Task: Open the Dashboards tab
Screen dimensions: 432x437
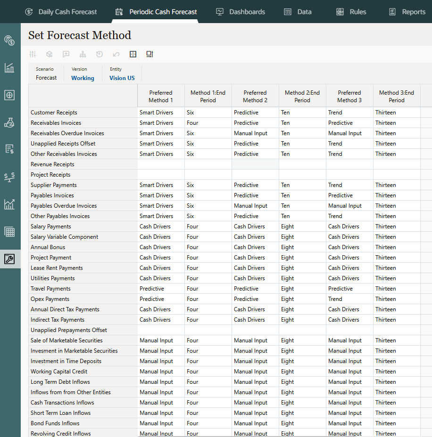Action: (241, 12)
